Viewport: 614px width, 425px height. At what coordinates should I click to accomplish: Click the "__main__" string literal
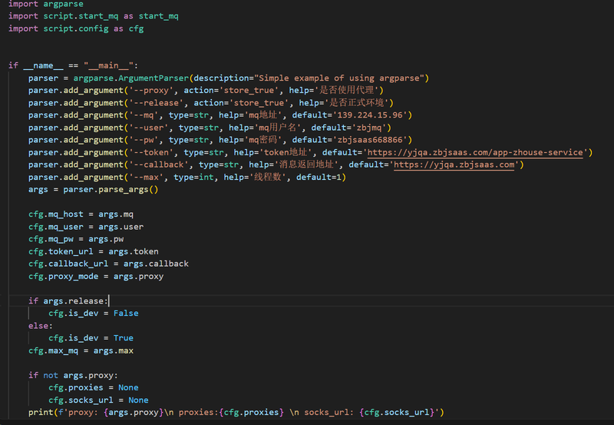tap(110, 66)
